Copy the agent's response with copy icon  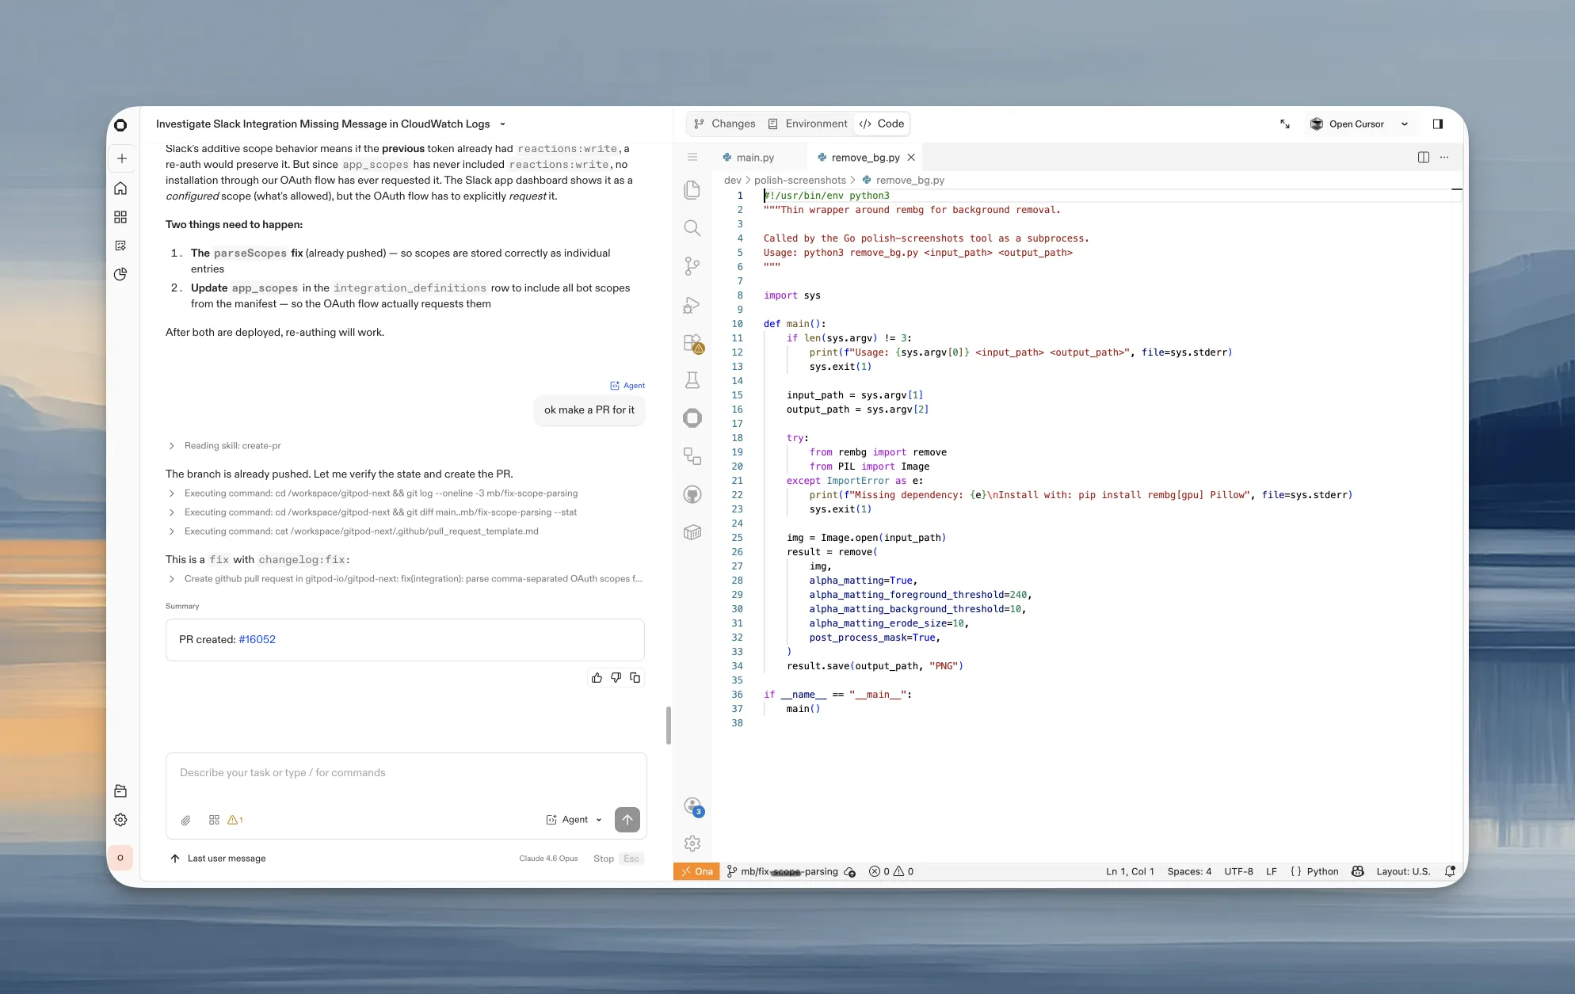[635, 678]
